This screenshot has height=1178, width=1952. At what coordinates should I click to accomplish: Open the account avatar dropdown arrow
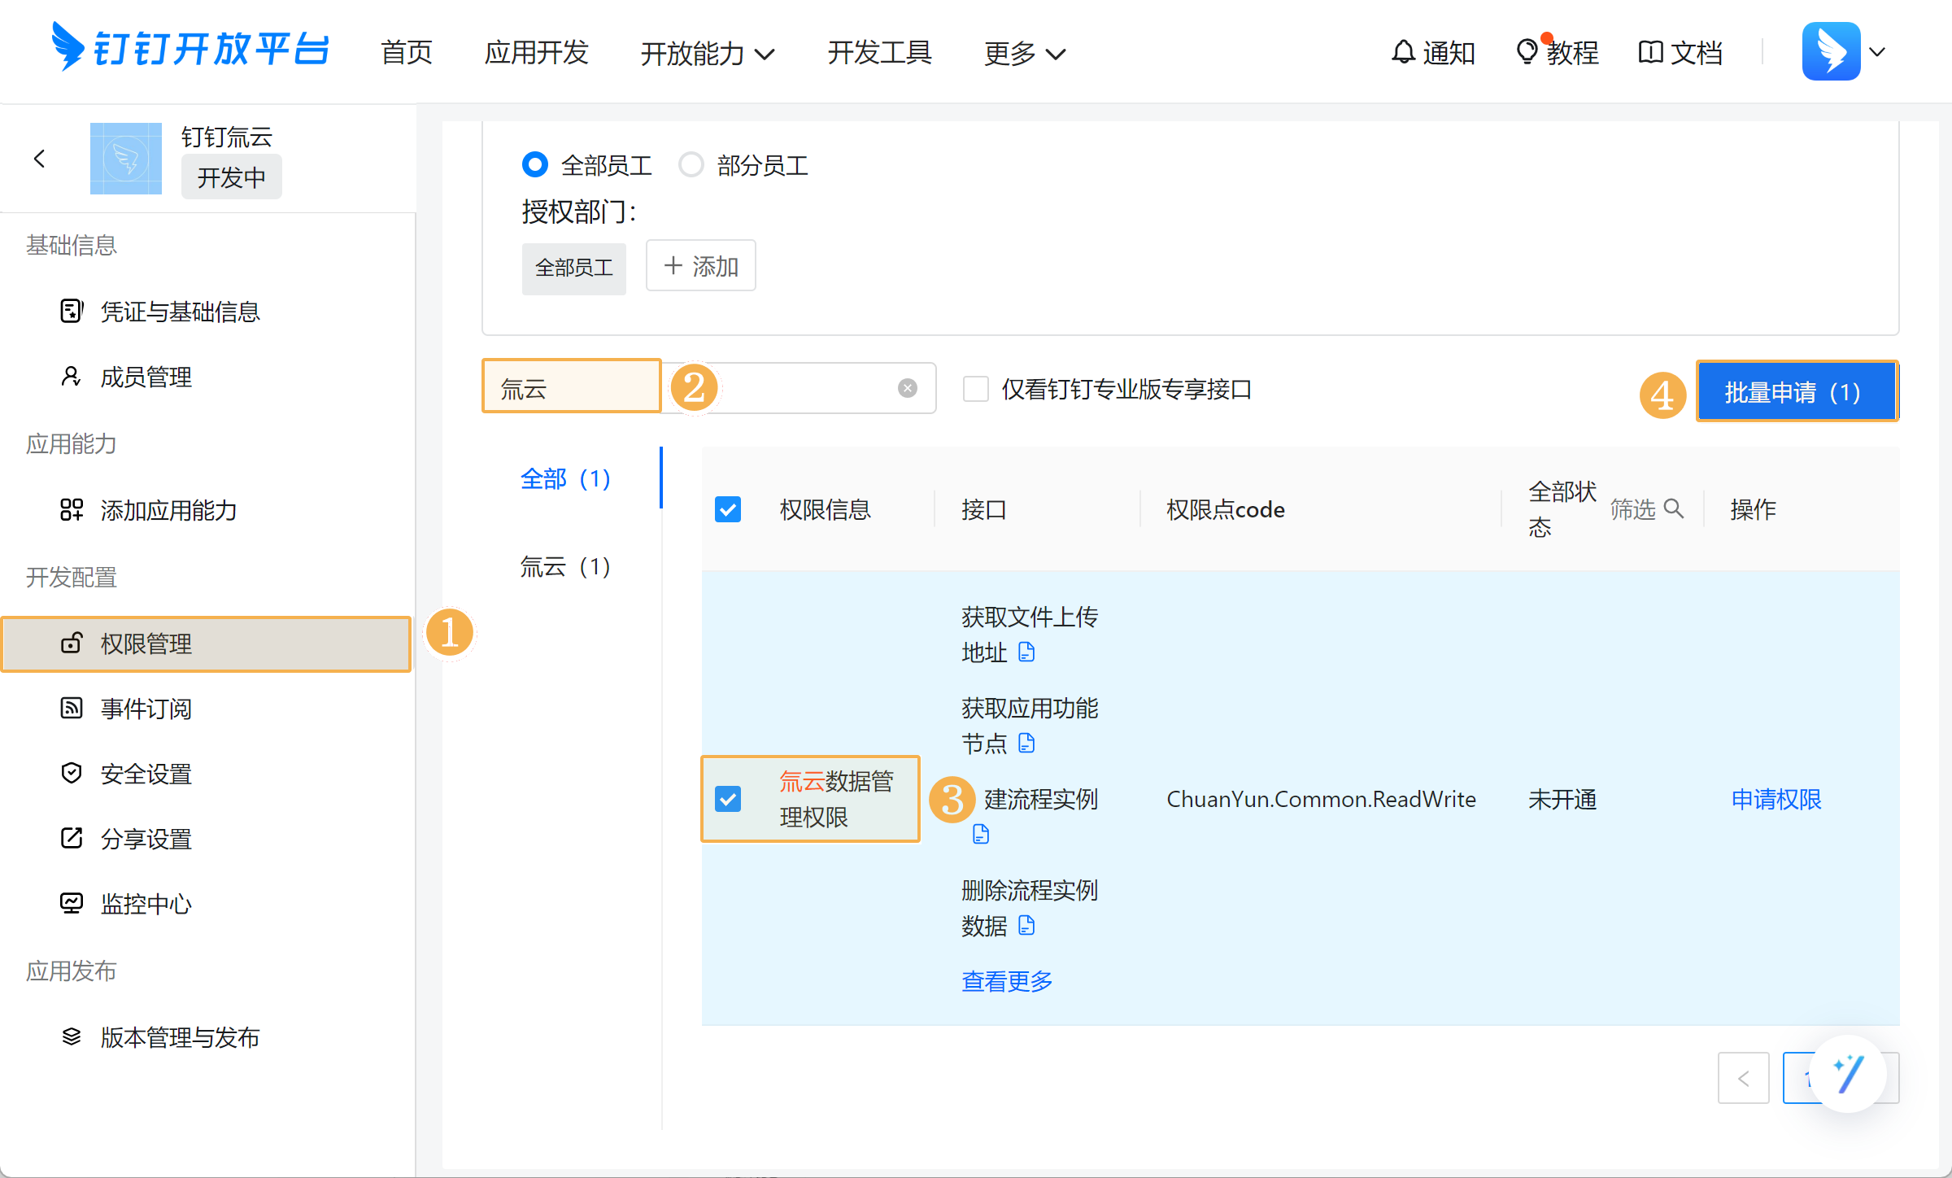[1877, 52]
